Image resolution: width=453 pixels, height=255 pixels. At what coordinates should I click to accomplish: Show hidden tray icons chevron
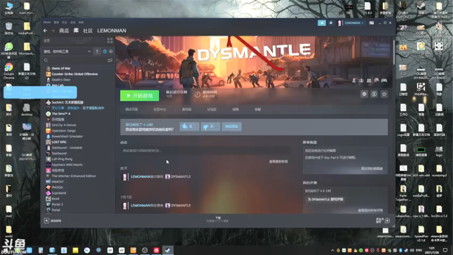click(x=332, y=250)
